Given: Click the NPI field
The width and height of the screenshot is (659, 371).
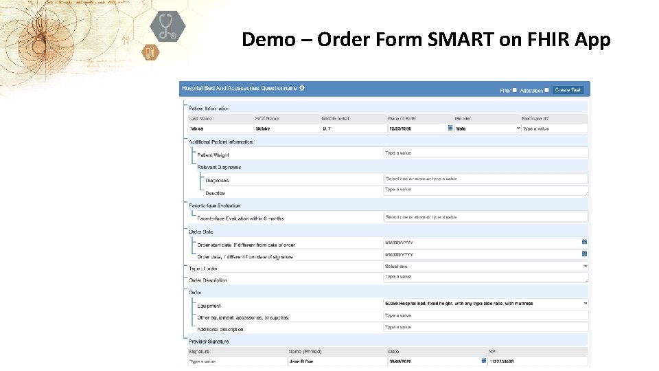Looking at the screenshot, I should click(x=537, y=361).
